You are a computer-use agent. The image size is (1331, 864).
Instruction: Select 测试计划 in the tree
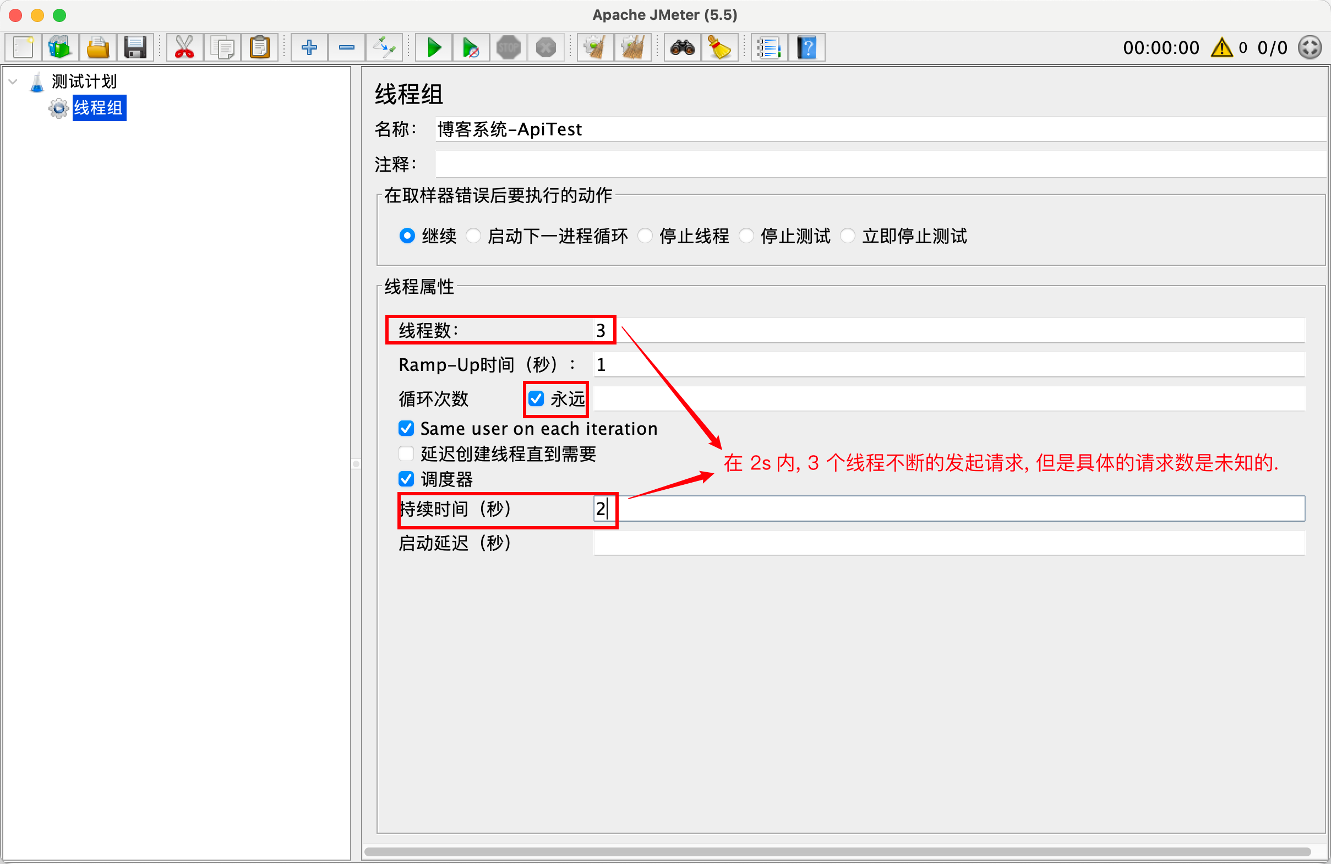pyautogui.click(x=84, y=81)
